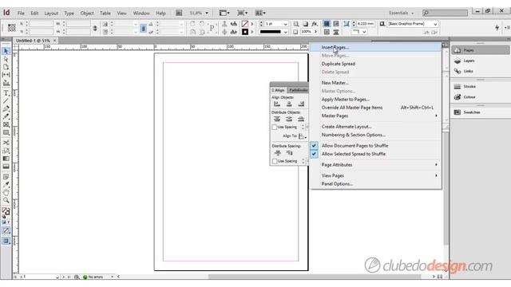Open the Colour panel icon
The width and height of the screenshot is (511, 287).
(x=458, y=97)
